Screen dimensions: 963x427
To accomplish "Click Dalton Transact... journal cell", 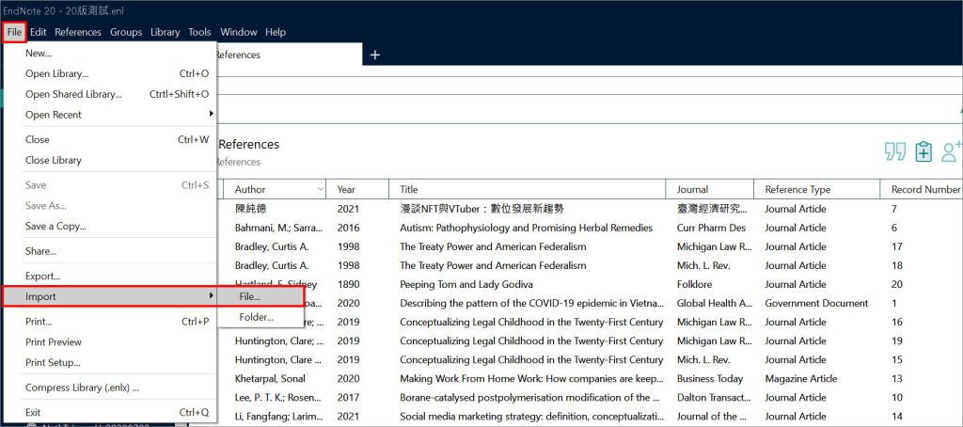I will tap(714, 398).
